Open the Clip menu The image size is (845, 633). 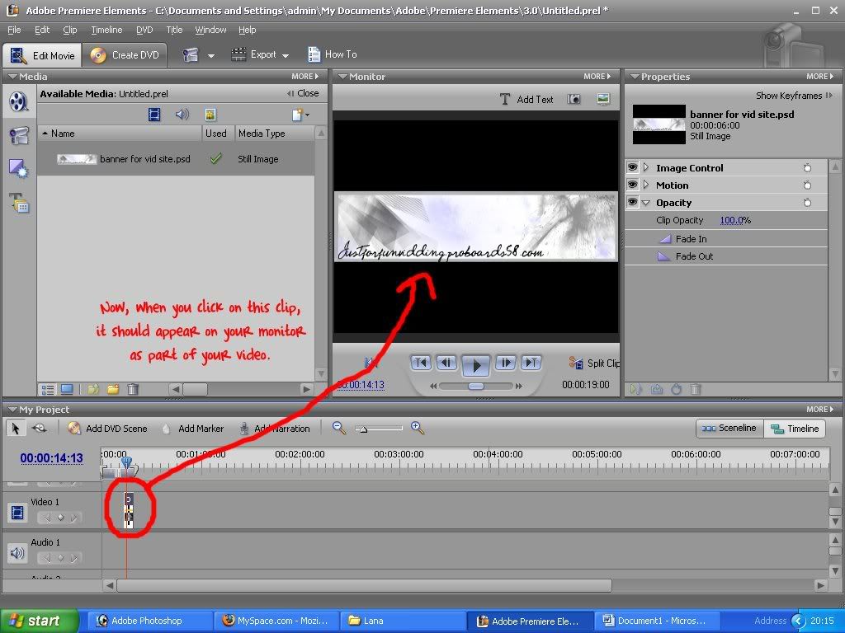pyautogui.click(x=70, y=30)
